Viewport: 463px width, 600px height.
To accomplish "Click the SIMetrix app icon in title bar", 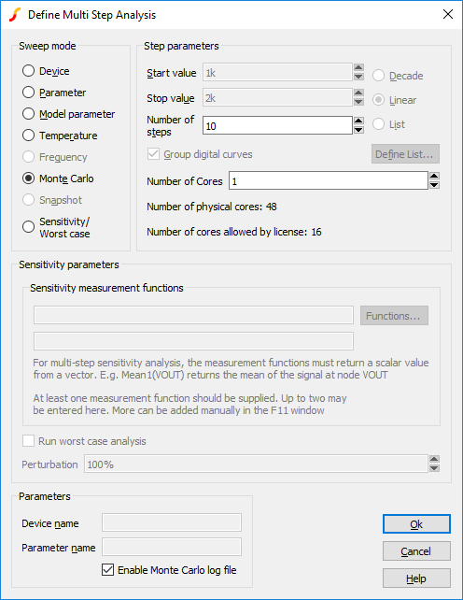I will pos(15,15).
